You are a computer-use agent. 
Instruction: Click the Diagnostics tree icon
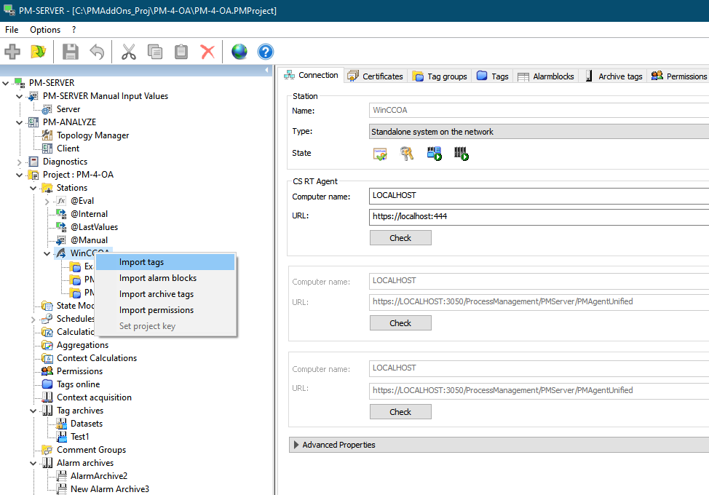33,162
